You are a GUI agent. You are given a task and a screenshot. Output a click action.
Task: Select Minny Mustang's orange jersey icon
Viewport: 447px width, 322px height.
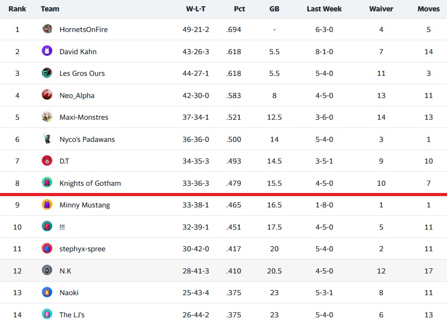(x=47, y=204)
